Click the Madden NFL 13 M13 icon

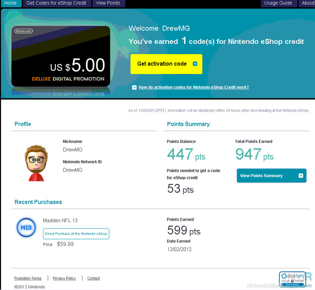(26, 227)
